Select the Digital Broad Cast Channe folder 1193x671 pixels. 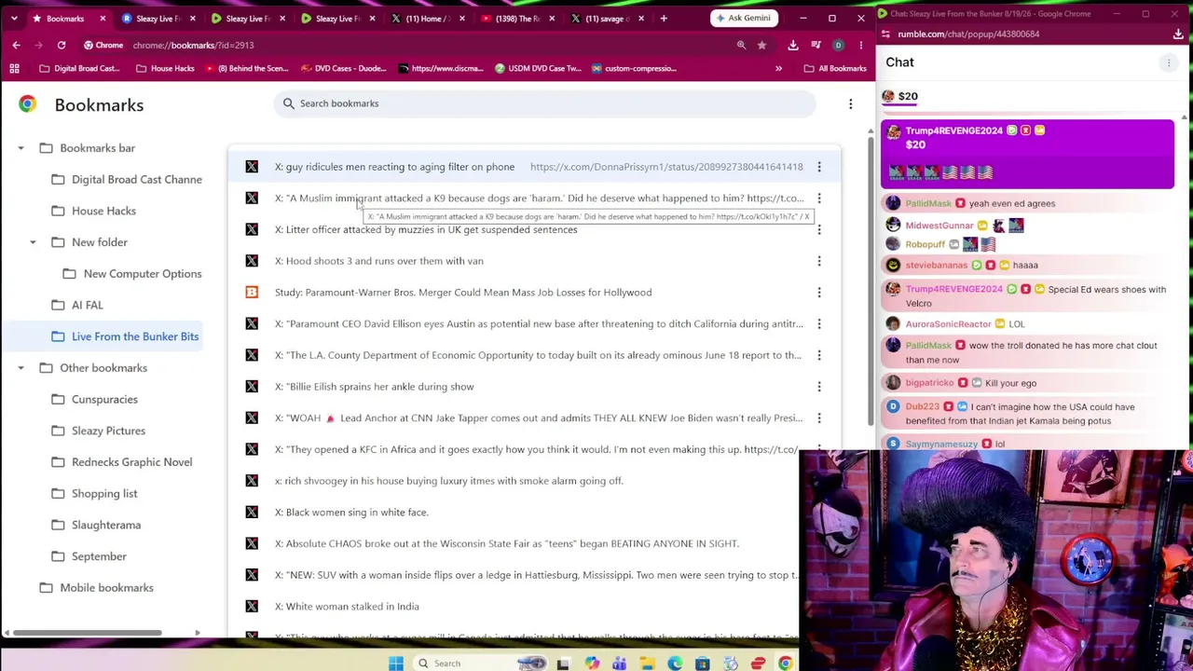[x=127, y=180]
